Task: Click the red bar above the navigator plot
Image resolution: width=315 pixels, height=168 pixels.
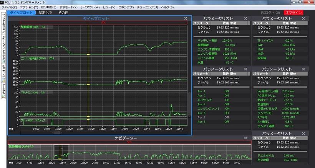Action: click(129, 142)
